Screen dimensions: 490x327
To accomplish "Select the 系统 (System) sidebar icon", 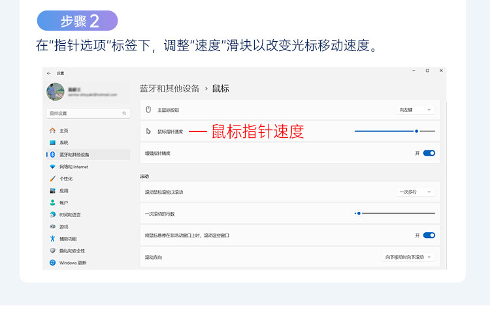I will [53, 143].
